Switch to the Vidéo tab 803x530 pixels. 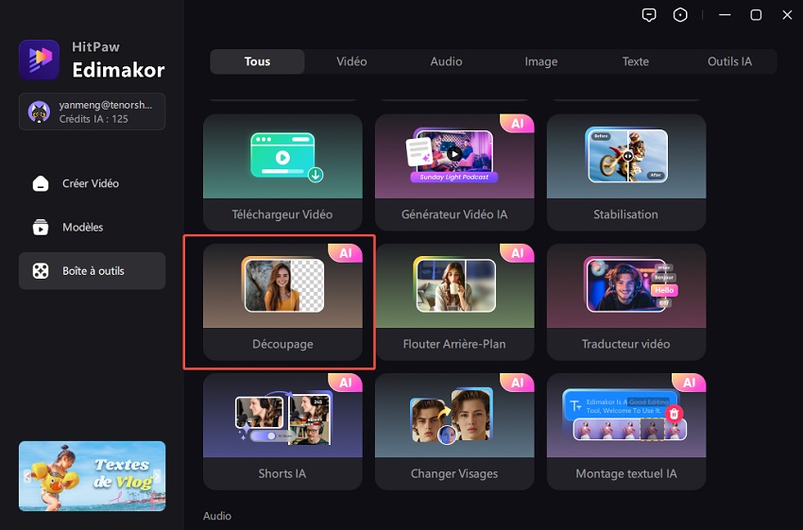click(x=351, y=61)
